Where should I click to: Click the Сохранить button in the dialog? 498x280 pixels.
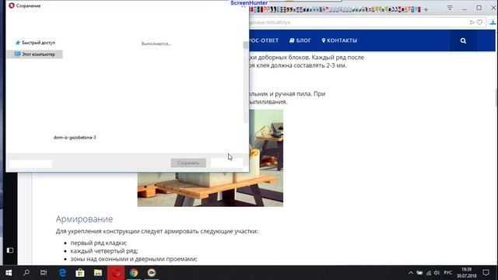coord(188,163)
